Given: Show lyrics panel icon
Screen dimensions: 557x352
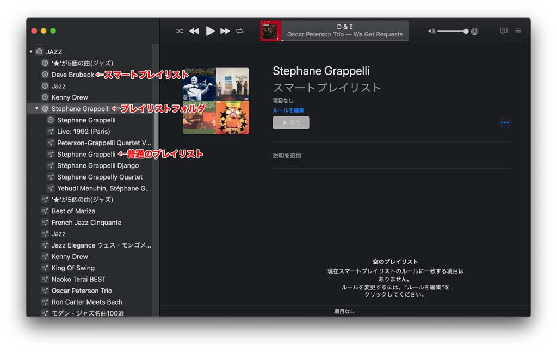Looking at the screenshot, I should coord(503,31).
